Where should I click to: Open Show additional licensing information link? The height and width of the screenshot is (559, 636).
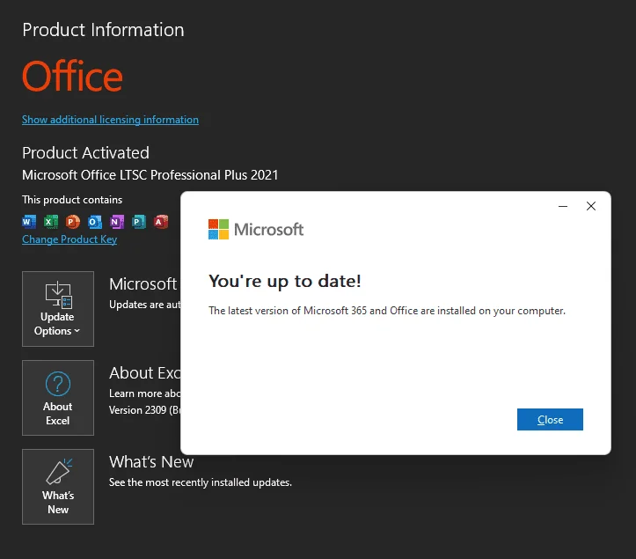[x=110, y=120]
